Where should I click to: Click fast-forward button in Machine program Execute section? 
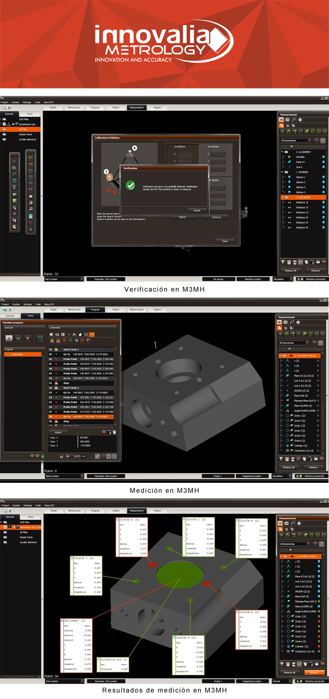pos(18,338)
